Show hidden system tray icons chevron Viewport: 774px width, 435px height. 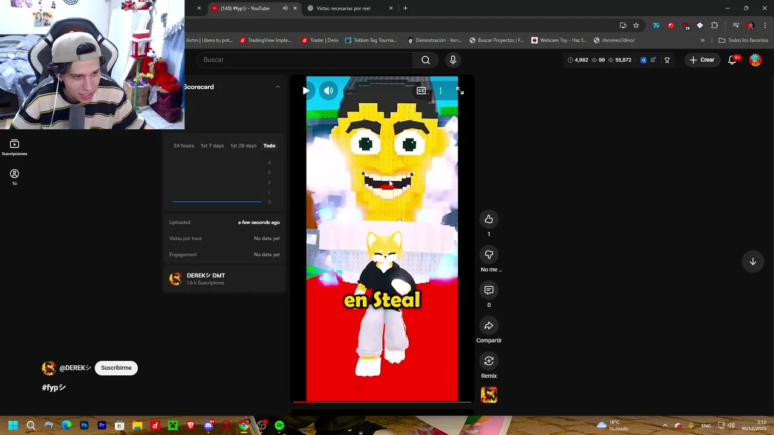pyautogui.click(x=665, y=425)
